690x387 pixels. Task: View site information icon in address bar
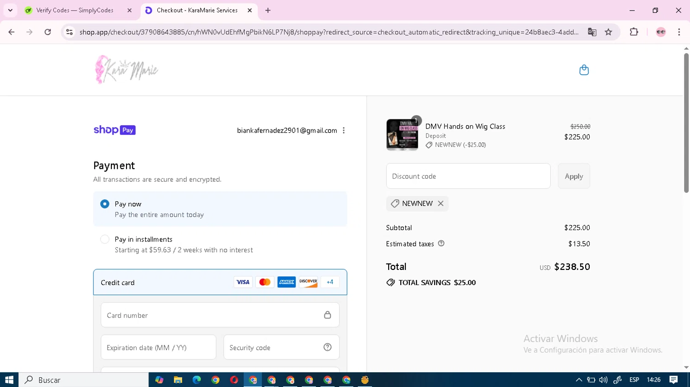(x=69, y=32)
